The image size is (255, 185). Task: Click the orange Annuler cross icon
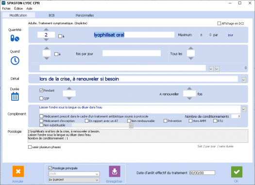(x=18, y=171)
